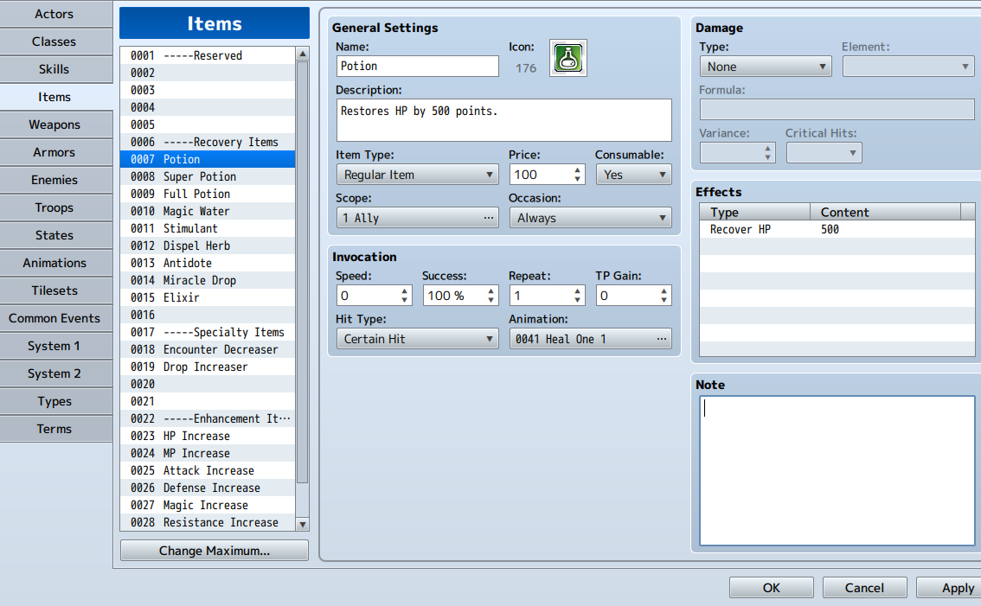Open the Damage Type dropdown
The height and width of the screenshot is (606, 981).
[765, 66]
